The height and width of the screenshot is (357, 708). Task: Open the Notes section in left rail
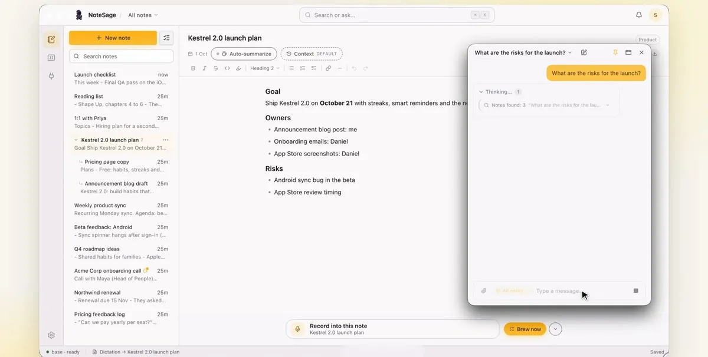pyautogui.click(x=51, y=39)
